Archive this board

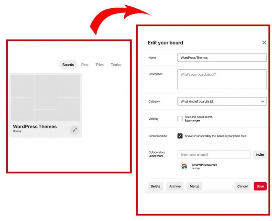pyautogui.click(x=175, y=186)
